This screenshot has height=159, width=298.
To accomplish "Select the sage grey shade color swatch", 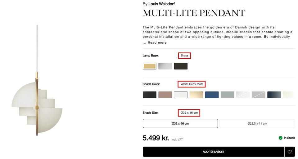I will coord(227,95).
